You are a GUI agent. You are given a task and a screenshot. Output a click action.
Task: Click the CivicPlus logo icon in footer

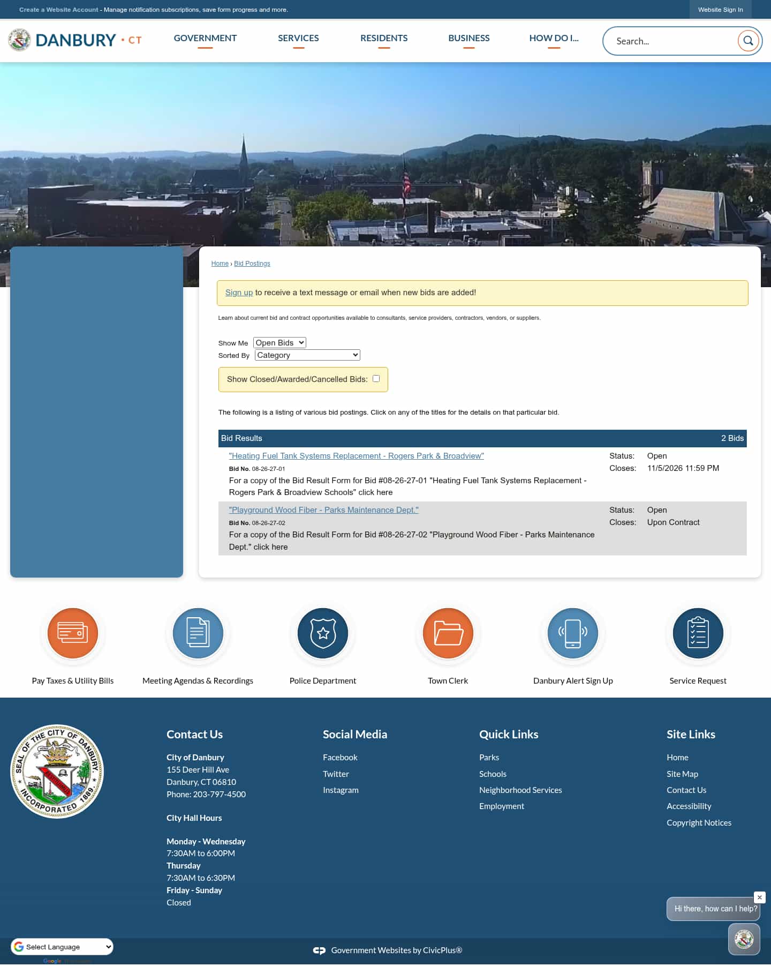pos(319,950)
